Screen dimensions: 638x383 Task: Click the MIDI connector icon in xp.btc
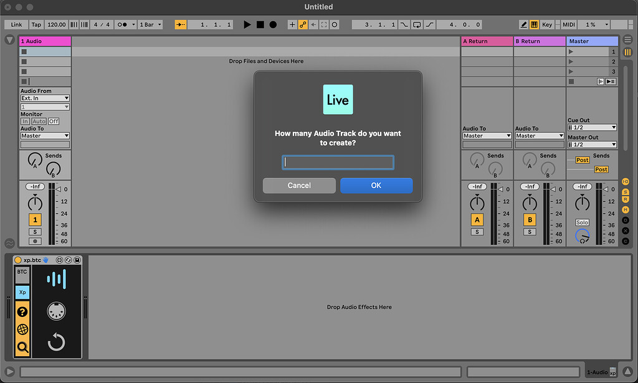coord(57,311)
